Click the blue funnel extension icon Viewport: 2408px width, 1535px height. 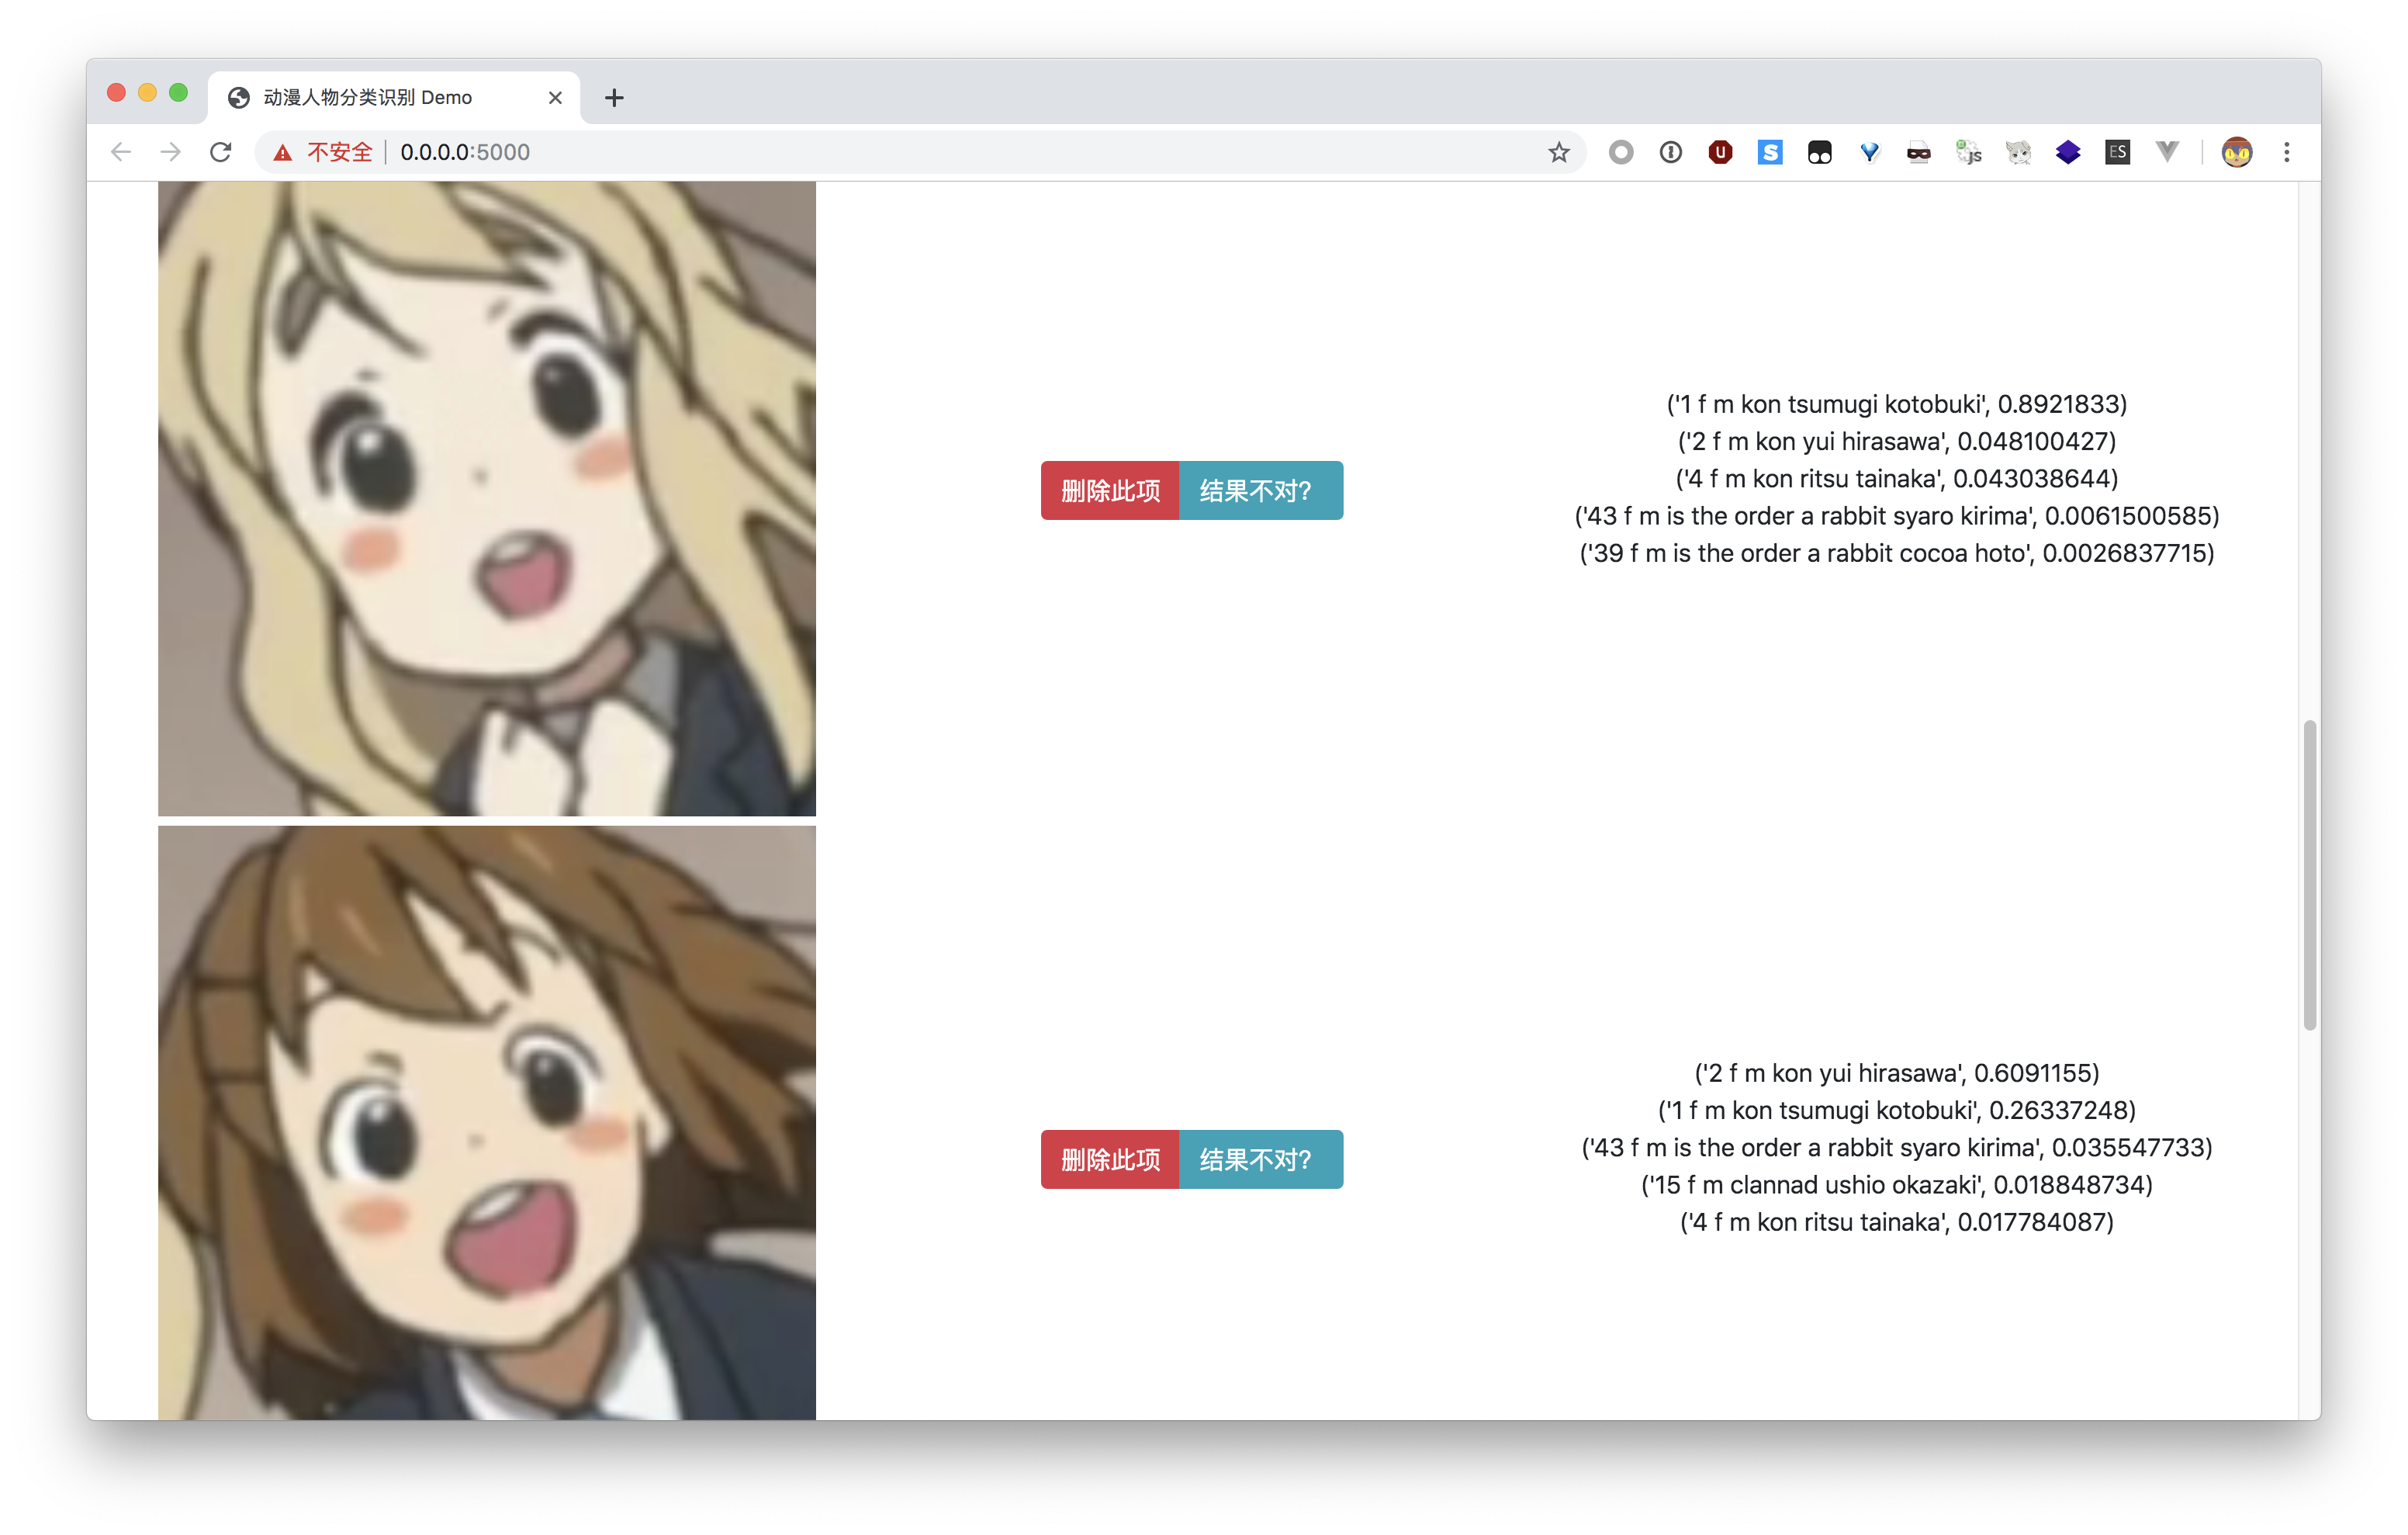coord(1869,152)
